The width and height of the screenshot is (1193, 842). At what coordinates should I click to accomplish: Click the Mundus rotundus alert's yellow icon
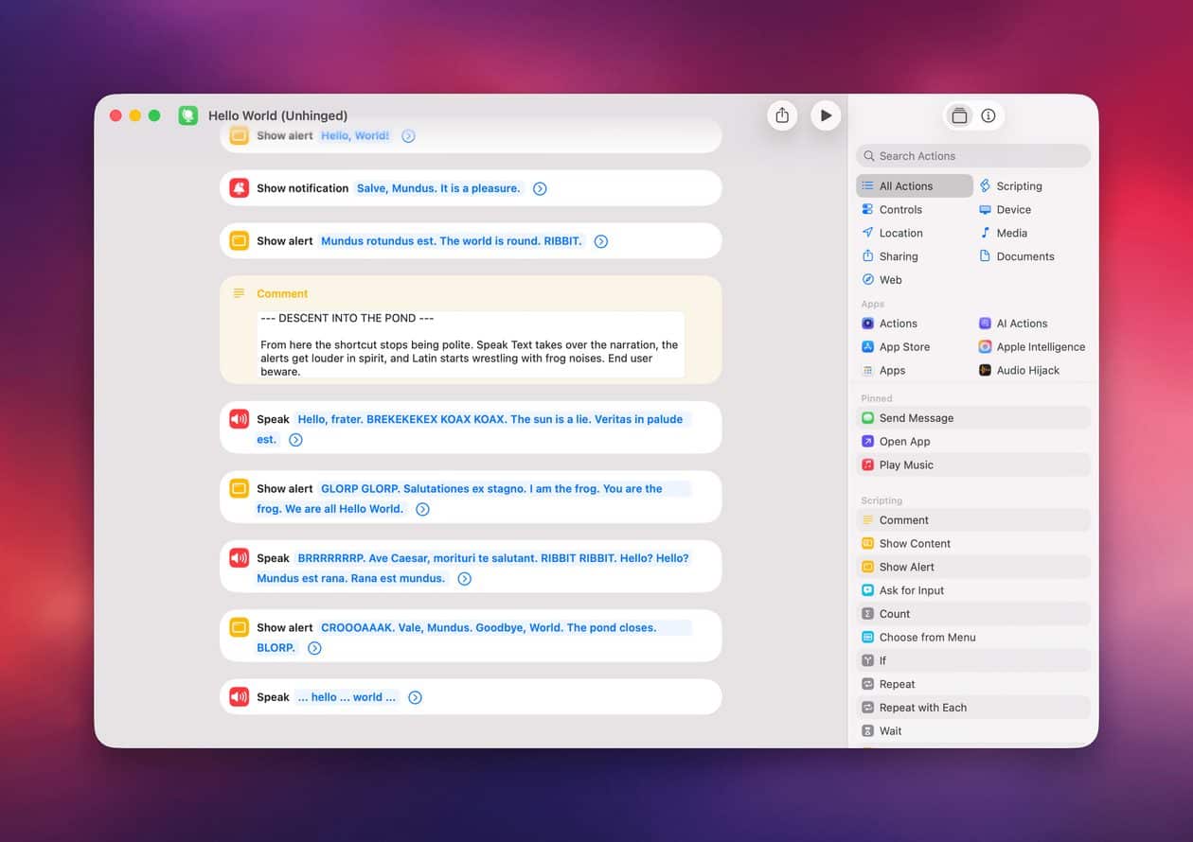240,241
